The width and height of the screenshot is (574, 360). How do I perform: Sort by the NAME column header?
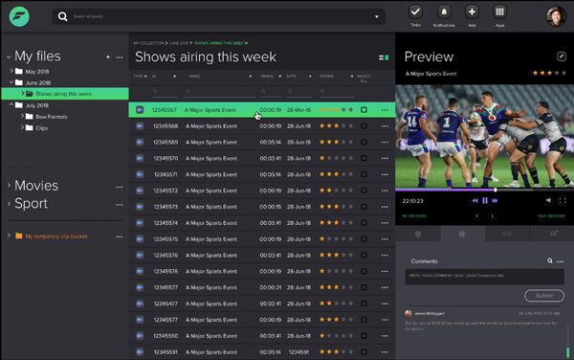[194, 77]
